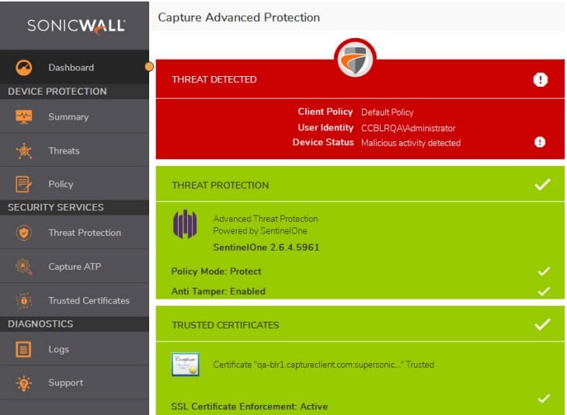This screenshot has width=567, height=415.
Task: Open the Policy page
Action: 74,184
